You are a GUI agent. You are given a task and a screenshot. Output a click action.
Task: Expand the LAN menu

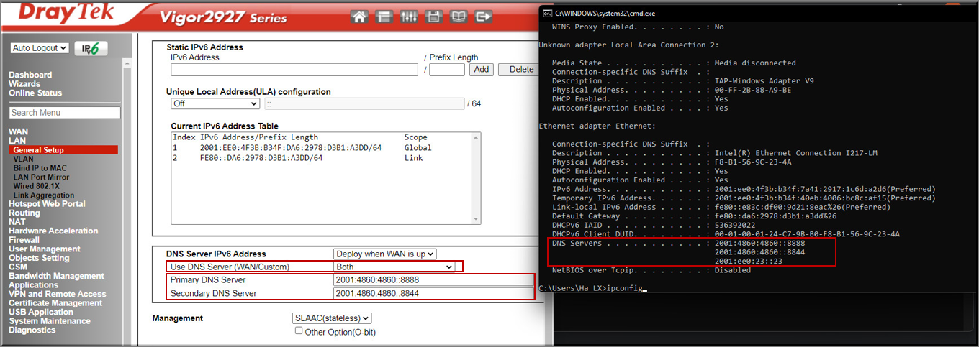click(17, 141)
